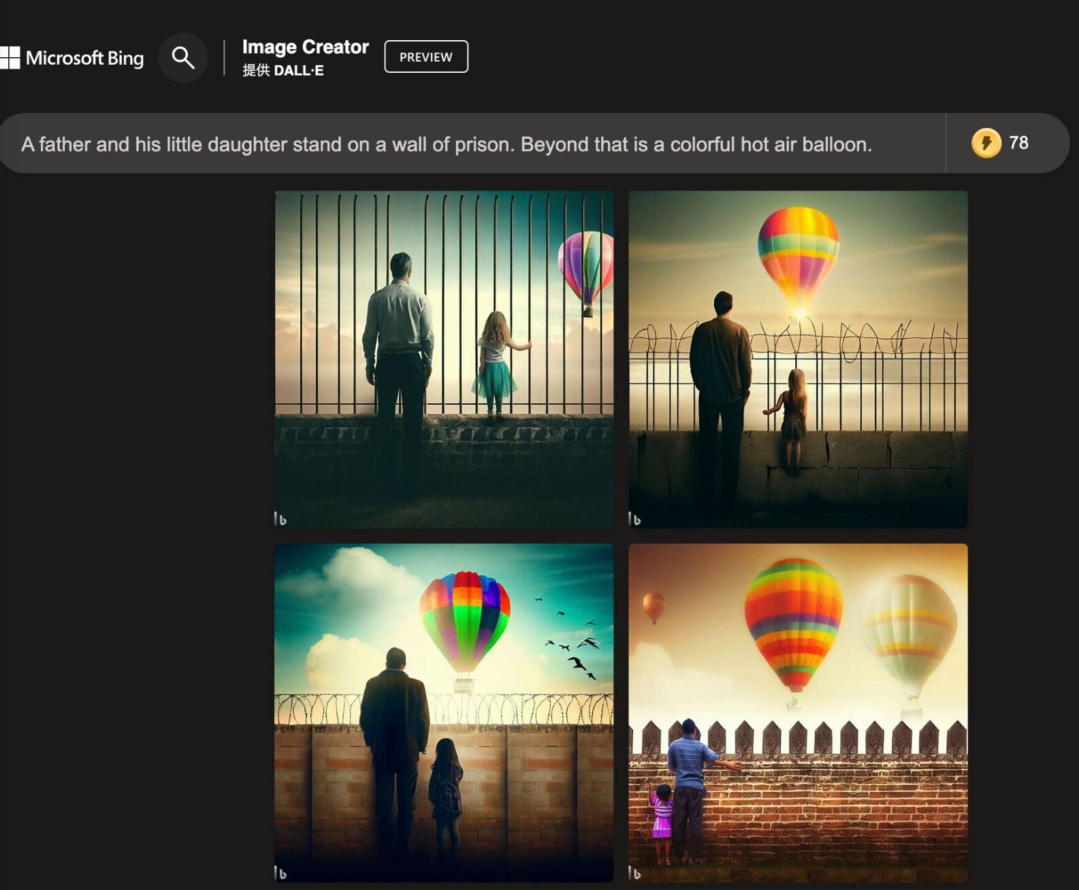Click the magnifier search icon
1079x890 pixels.
click(183, 58)
